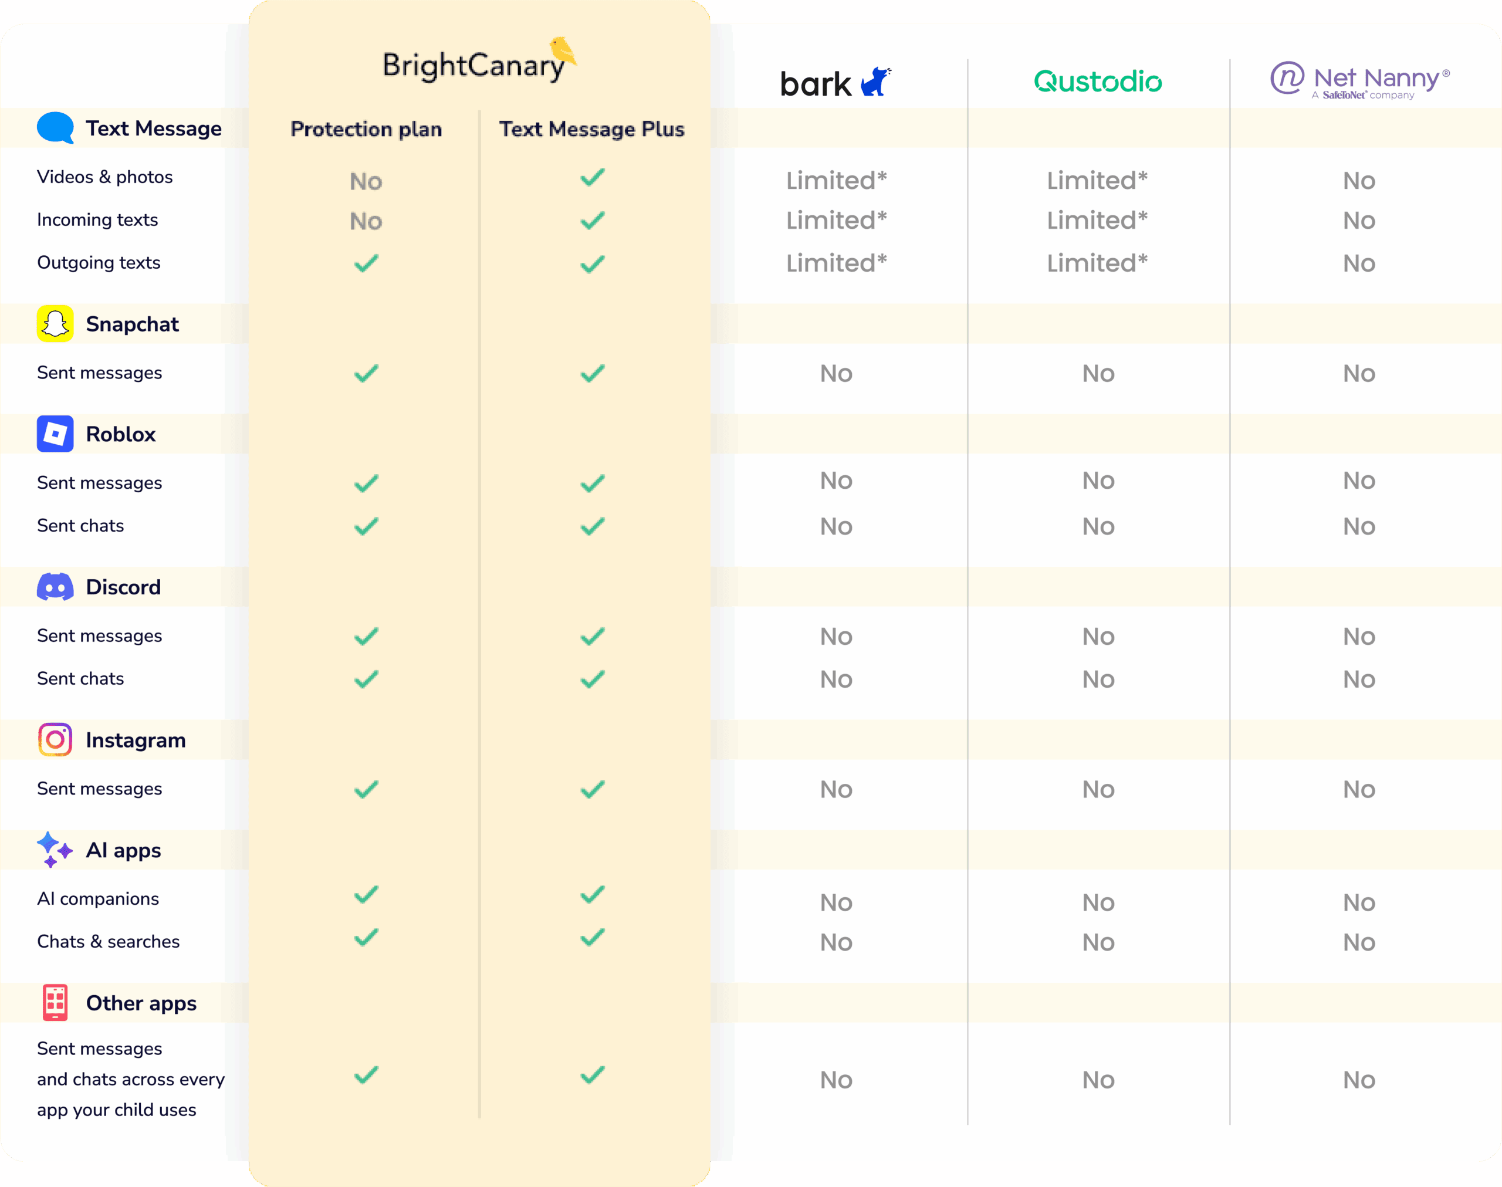Click the bark dog logo
This screenshot has width=1502, height=1187.
[x=875, y=82]
